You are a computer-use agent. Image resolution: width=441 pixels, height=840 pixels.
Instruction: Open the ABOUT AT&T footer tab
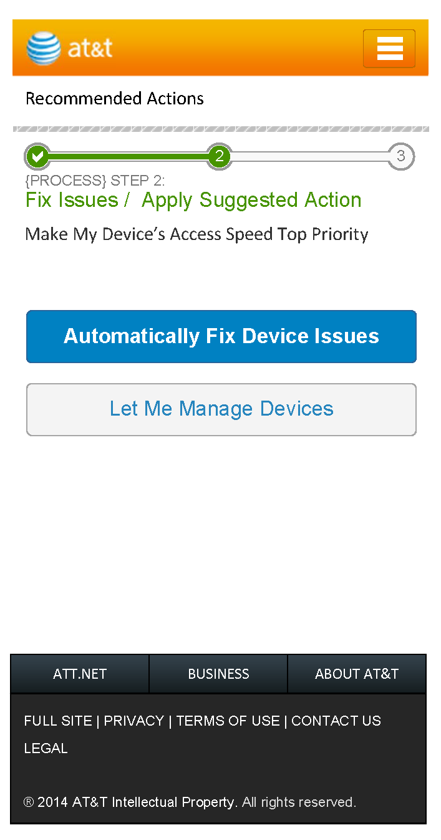coord(357,674)
